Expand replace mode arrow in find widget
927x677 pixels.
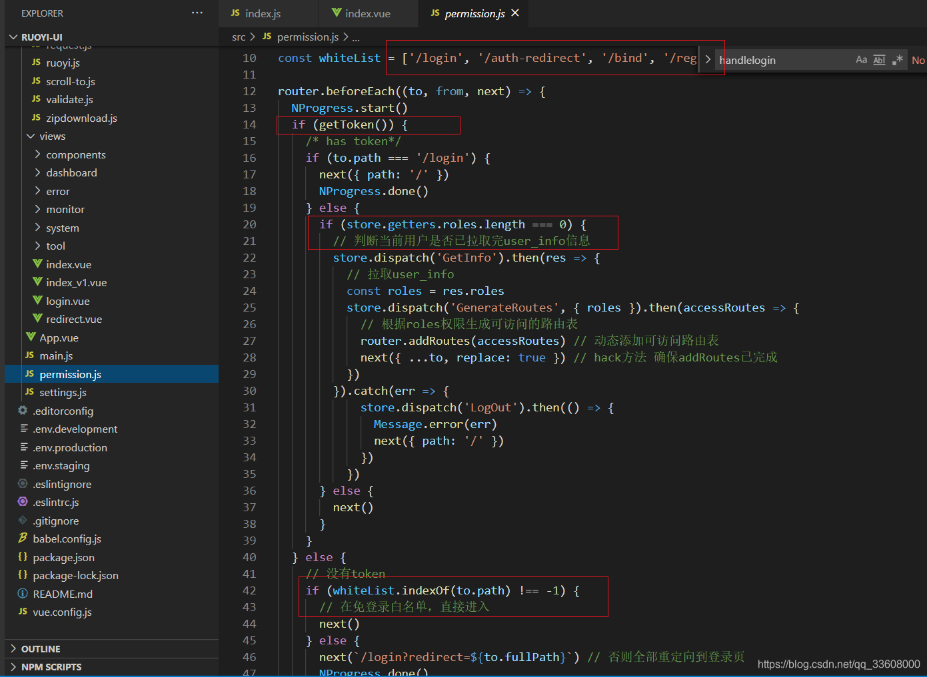click(707, 60)
